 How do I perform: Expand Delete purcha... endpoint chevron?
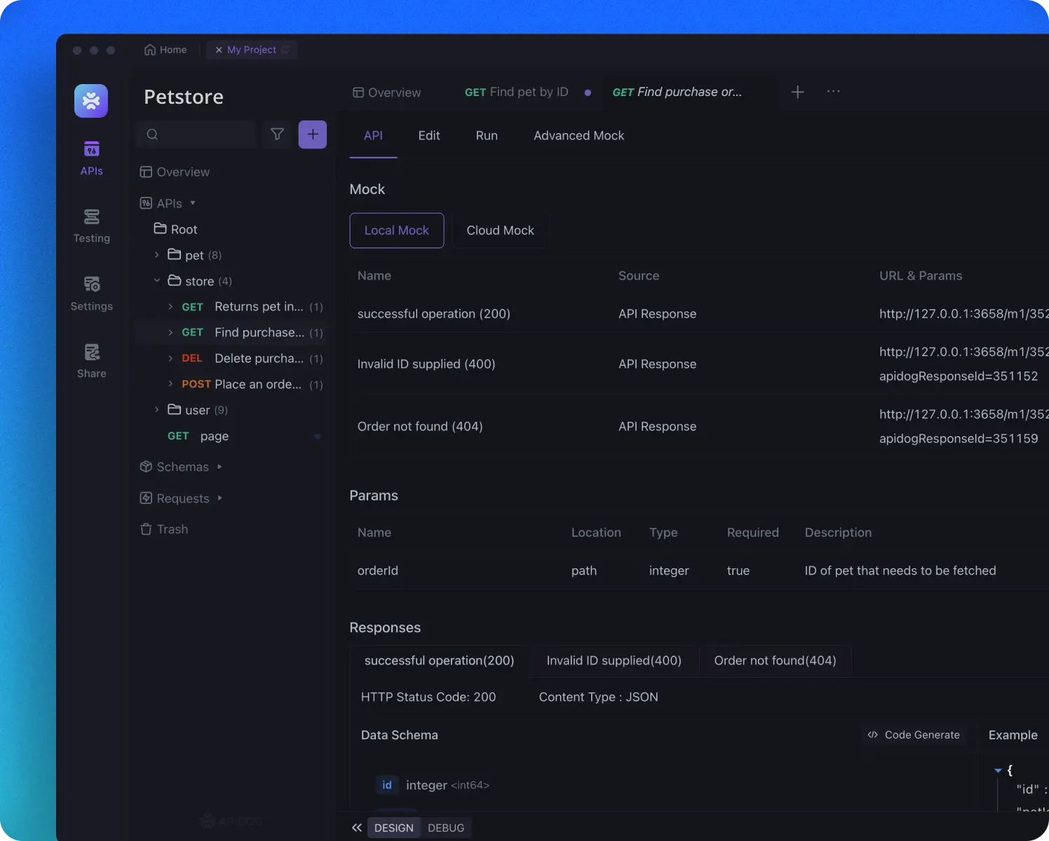[x=170, y=358]
